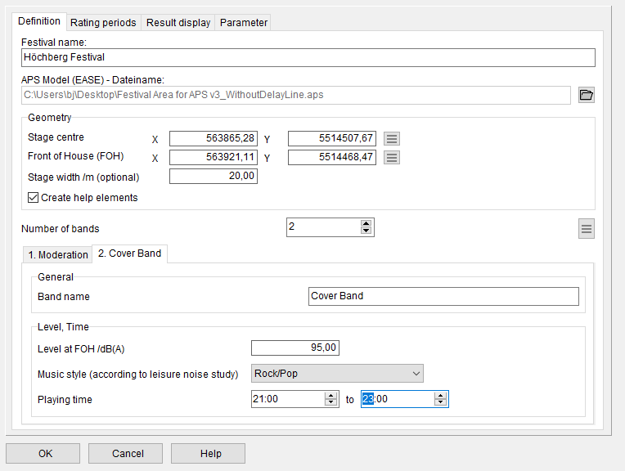This screenshot has height=471, width=625.
Task: Click the APS Model file path field
Action: pos(296,95)
